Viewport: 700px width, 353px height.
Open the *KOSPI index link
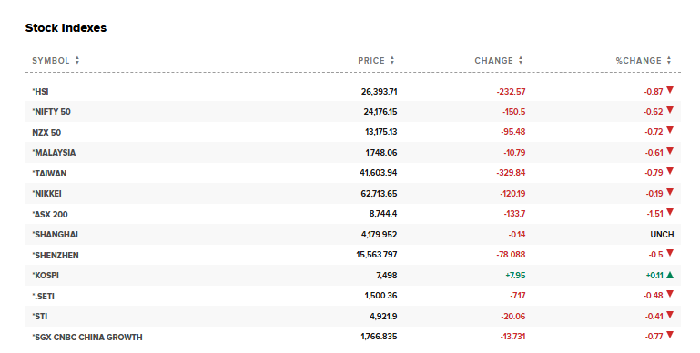[46, 276]
